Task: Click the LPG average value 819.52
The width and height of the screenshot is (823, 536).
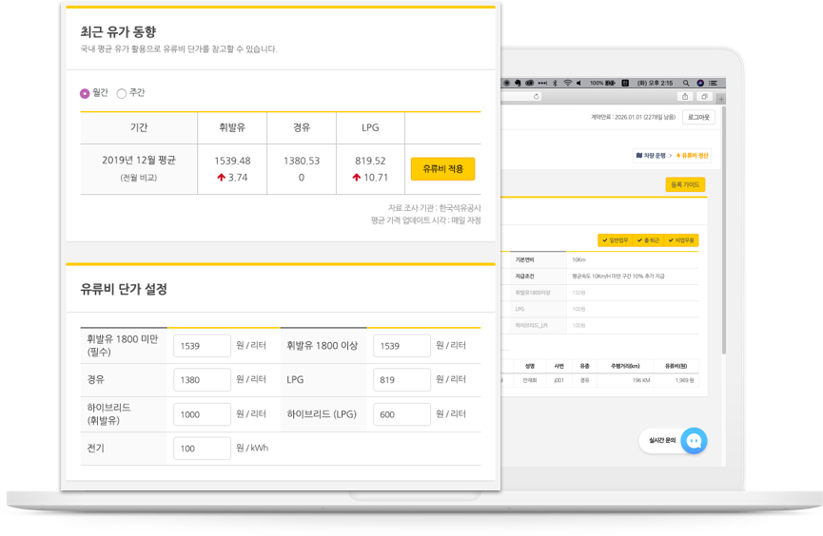Action: tap(370, 161)
